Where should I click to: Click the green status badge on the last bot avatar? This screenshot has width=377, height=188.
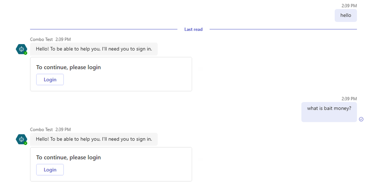(x=25, y=143)
